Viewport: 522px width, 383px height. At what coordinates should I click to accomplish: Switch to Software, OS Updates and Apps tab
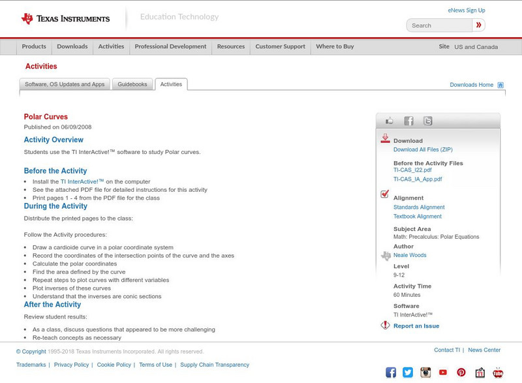pos(65,84)
